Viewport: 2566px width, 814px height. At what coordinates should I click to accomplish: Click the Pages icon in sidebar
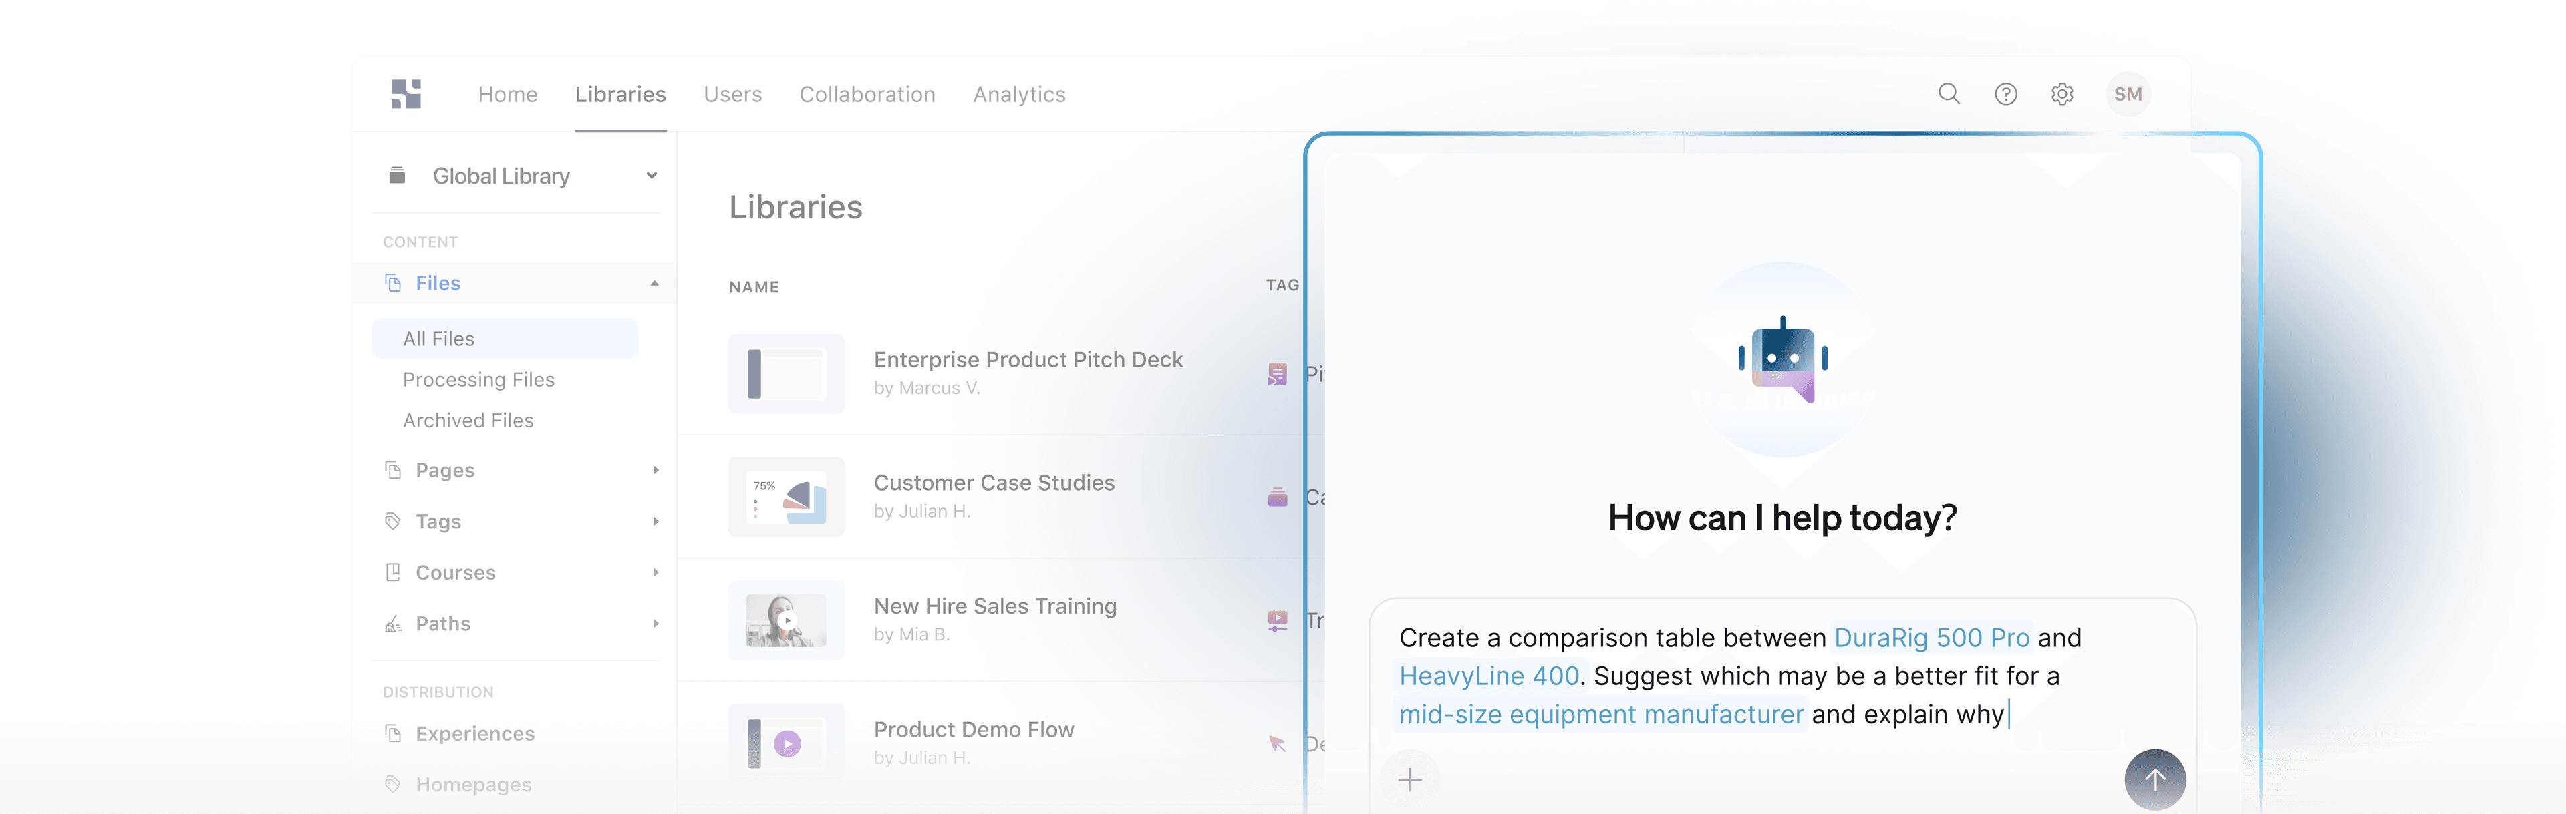394,469
